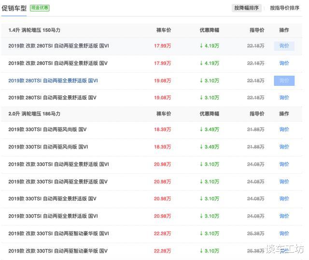The image size is (309, 260).
Task: Click 指导价 header in 1.4升 section
Action: [x=257, y=30]
